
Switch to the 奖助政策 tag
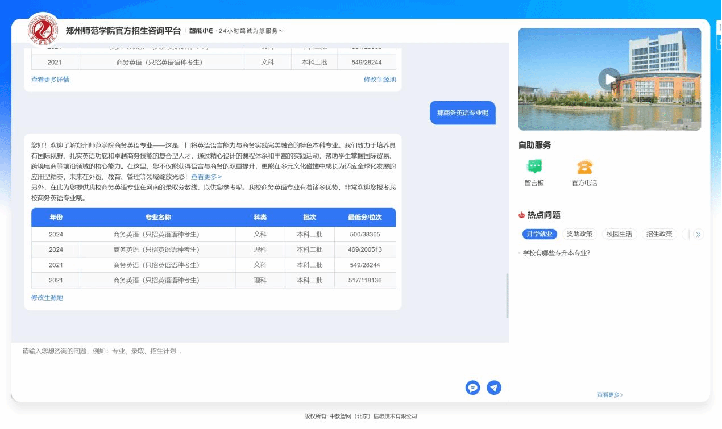tap(579, 234)
